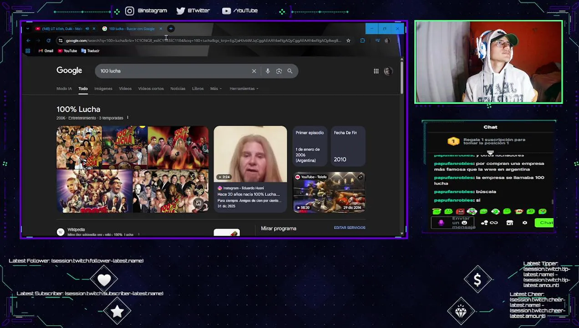Pick the red angry emote in chat
The height and width of the screenshot is (328, 579).
[x=460, y=211]
